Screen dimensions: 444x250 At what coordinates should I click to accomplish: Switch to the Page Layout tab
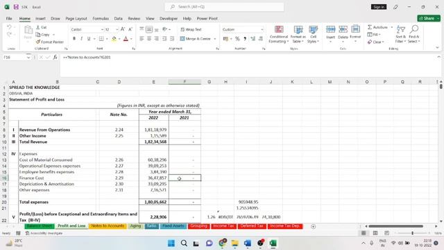tap(76, 19)
